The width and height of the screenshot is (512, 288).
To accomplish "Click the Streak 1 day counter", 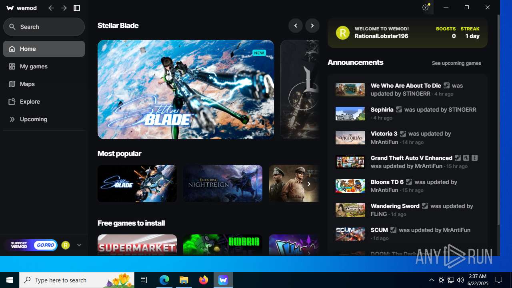I will coord(470,32).
